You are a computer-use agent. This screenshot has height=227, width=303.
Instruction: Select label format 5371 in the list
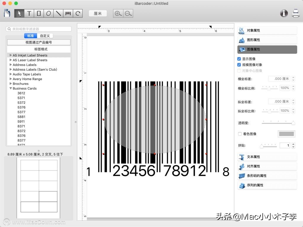pos(21,98)
